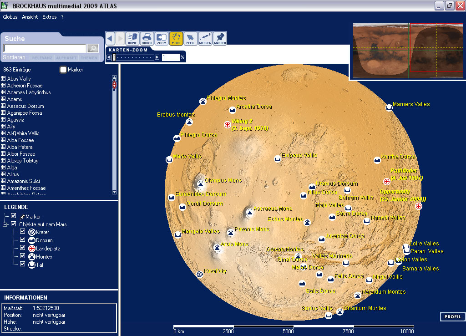Open the Extras menu

(49, 17)
